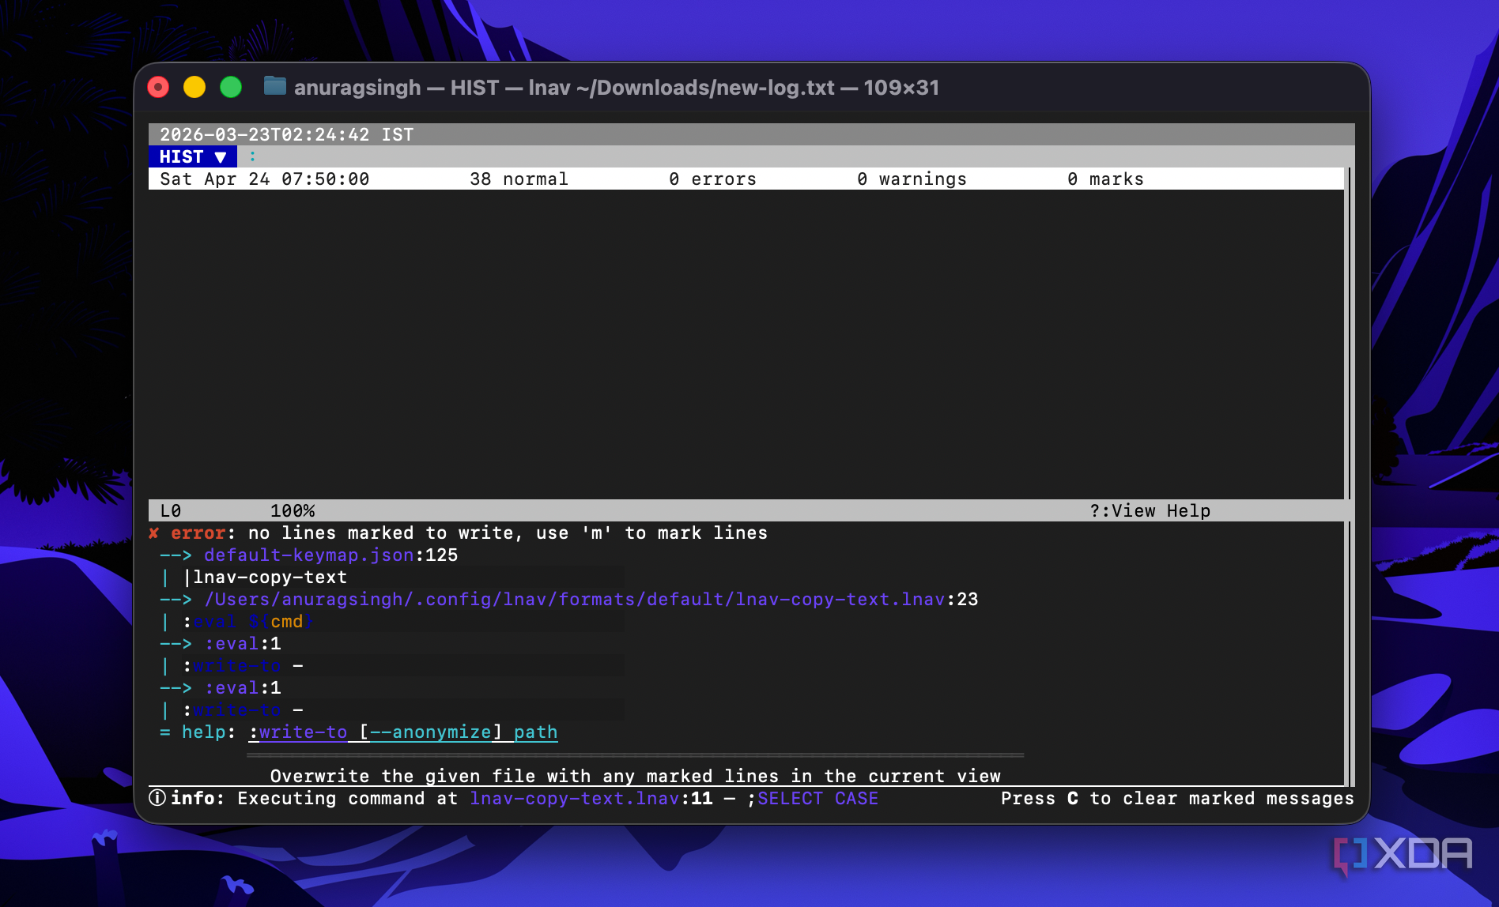Click the yellow minimize button
This screenshot has width=1499, height=907.
click(x=194, y=87)
